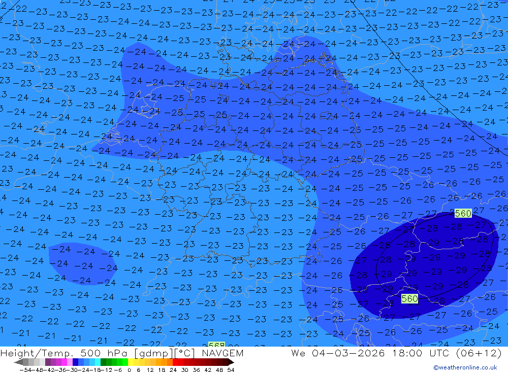Click the gray left arrow end of legend

click(x=18, y=362)
